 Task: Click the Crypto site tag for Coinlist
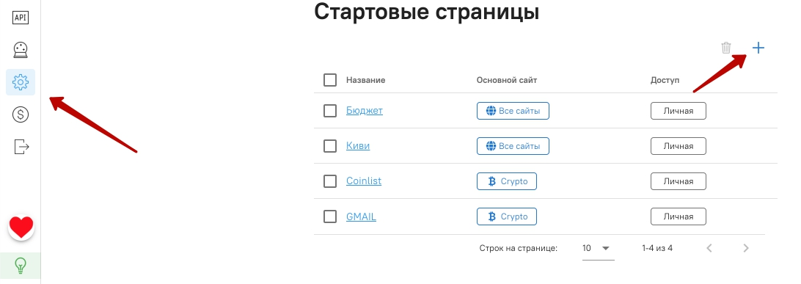pyautogui.click(x=507, y=181)
